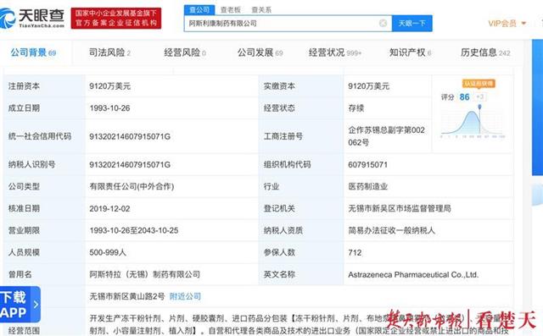Select paid-in capital value next to 实缴资本
The width and height of the screenshot is (543, 336).
pyautogui.click(x=369, y=86)
